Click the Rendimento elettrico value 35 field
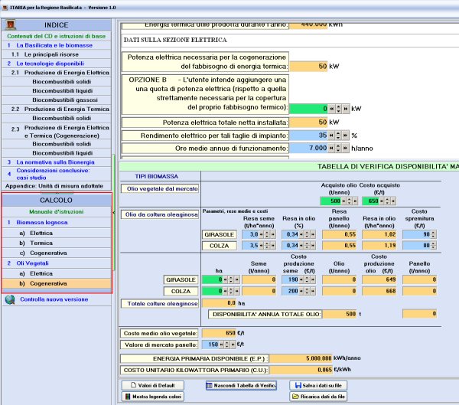 (x=308, y=136)
